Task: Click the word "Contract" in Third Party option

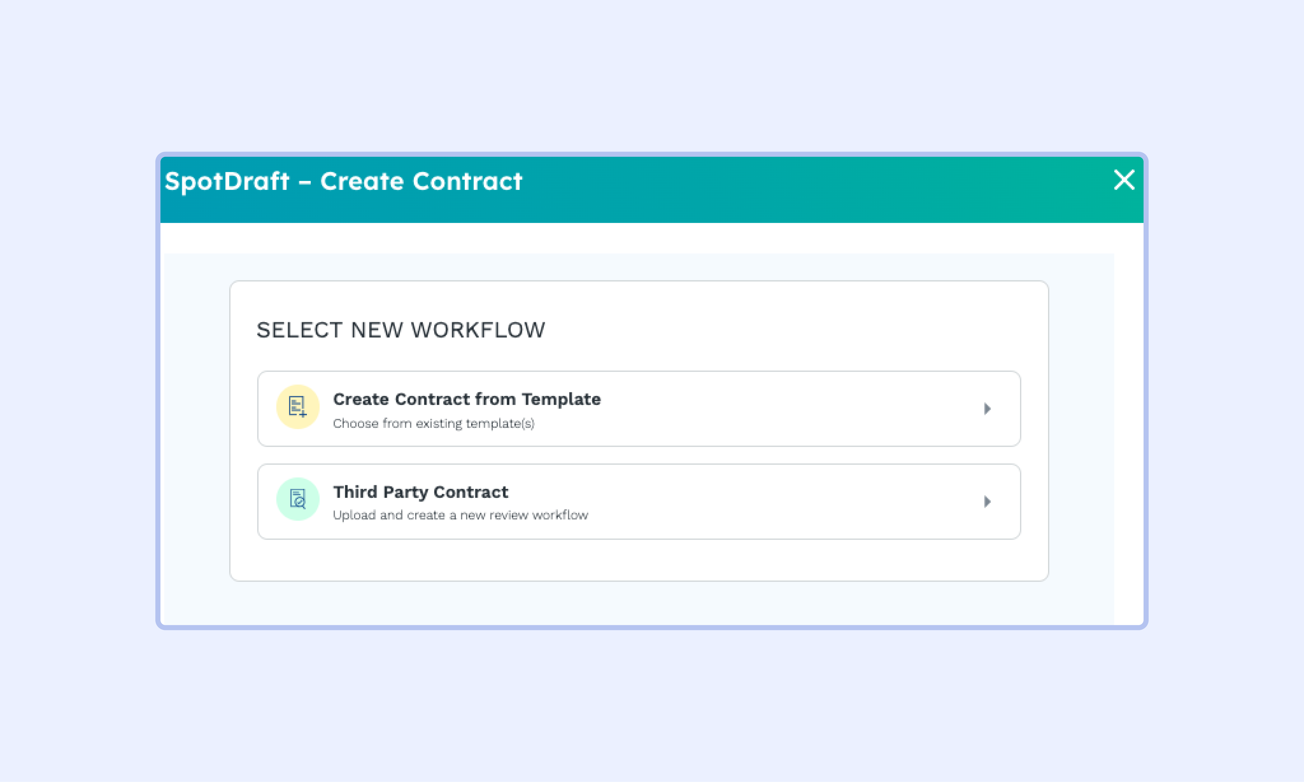Action: (x=470, y=492)
